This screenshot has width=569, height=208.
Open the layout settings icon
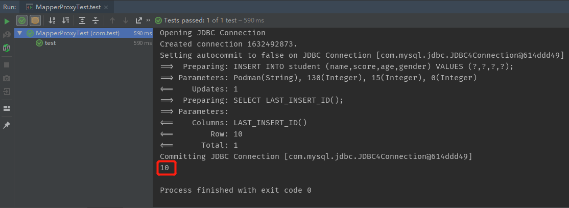[x=7, y=108]
